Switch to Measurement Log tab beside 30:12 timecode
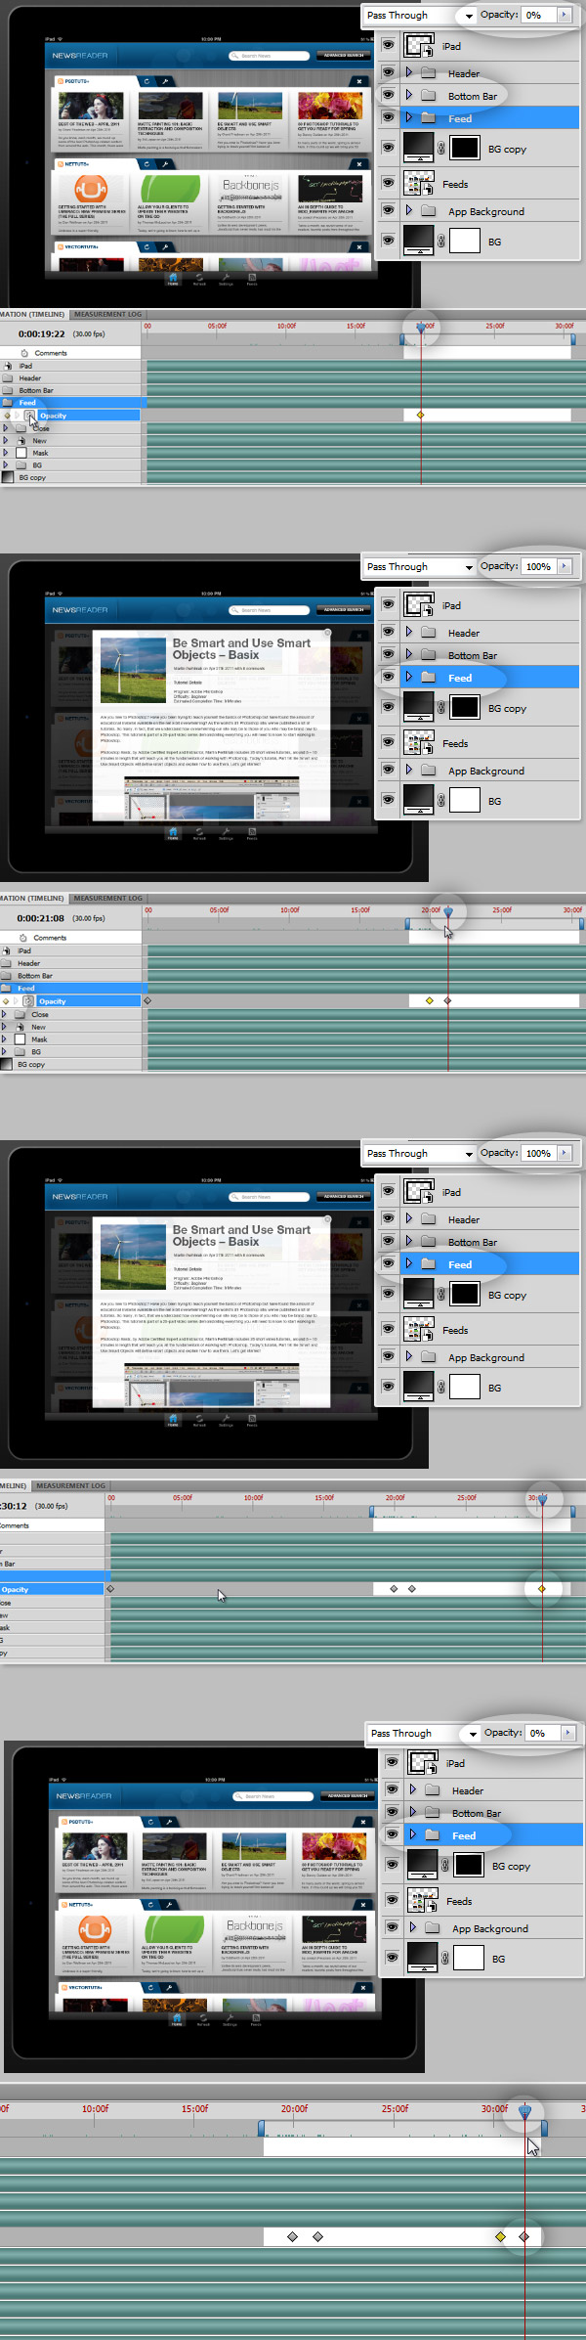Image resolution: width=586 pixels, height=2340 pixels. [x=70, y=1485]
